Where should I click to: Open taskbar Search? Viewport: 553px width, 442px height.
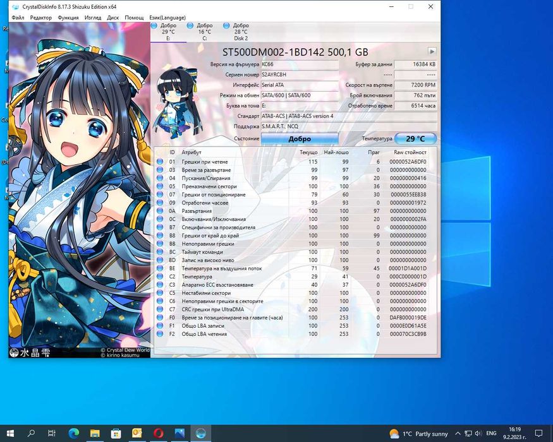pos(31,433)
